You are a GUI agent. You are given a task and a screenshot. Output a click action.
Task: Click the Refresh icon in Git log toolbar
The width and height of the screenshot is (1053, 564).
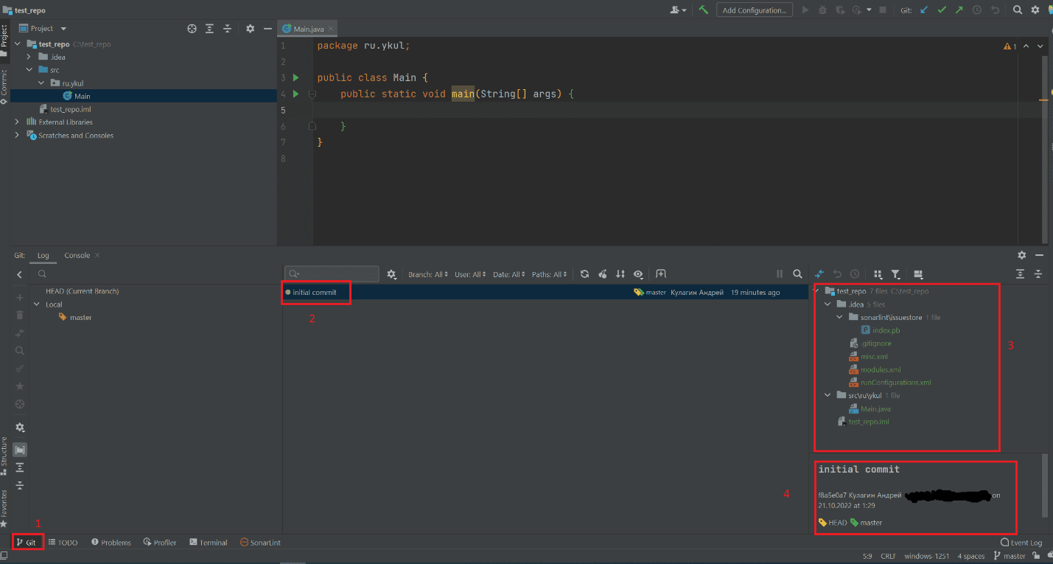click(x=584, y=274)
